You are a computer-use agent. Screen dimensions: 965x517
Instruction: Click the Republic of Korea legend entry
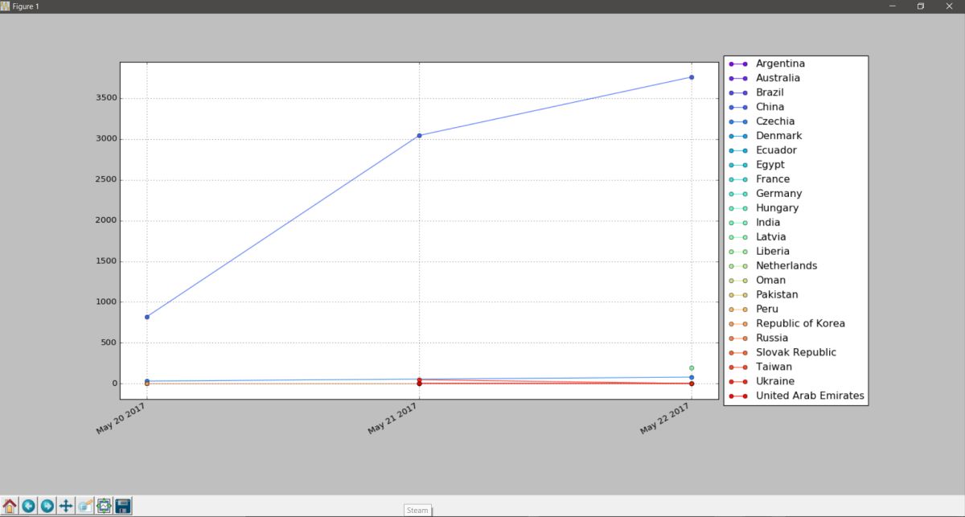pos(786,324)
